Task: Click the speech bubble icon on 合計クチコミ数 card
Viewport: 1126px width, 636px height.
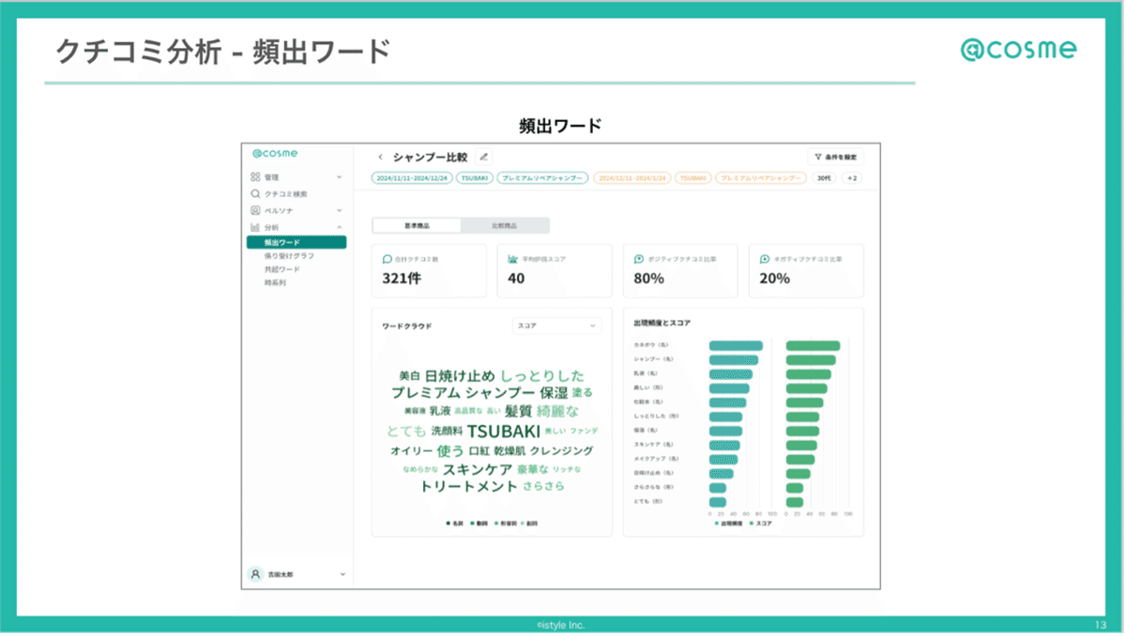Action: pos(388,259)
